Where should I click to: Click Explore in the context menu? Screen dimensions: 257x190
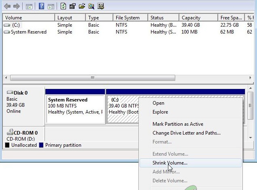coord(160,112)
